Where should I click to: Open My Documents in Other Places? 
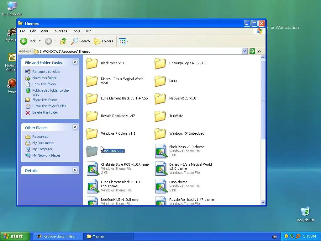pos(43,143)
